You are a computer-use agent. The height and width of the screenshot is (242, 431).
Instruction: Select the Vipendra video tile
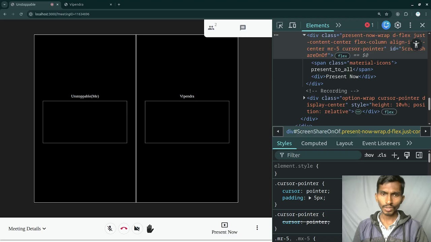point(187,119)
